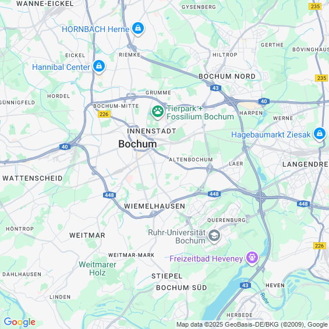Click the blue 448 shield west of Wiemelhausen
Image resolution: width=329 pixels, height=329 pixels.
[109, 195]
